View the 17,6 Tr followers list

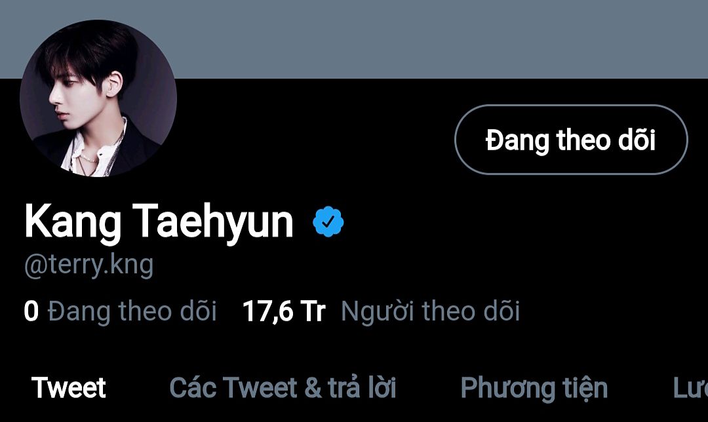[381, 311]
